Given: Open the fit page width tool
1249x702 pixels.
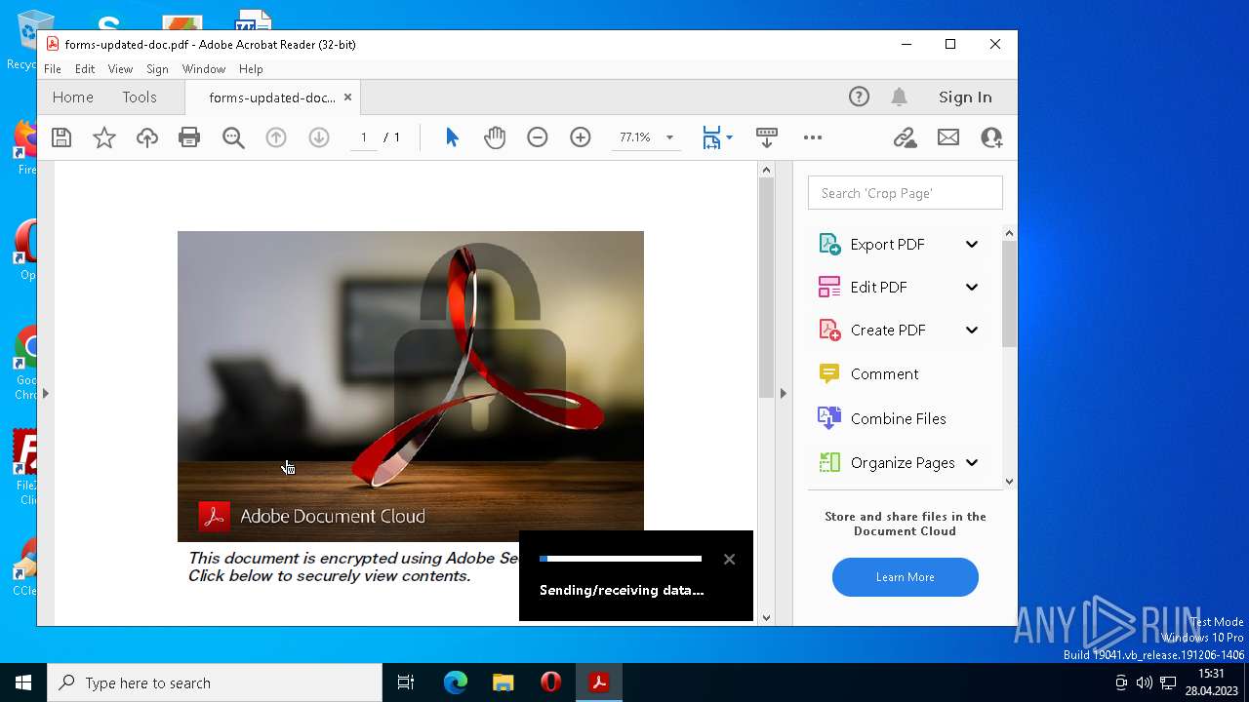Looking at the screenshot, I should (711, 137).
